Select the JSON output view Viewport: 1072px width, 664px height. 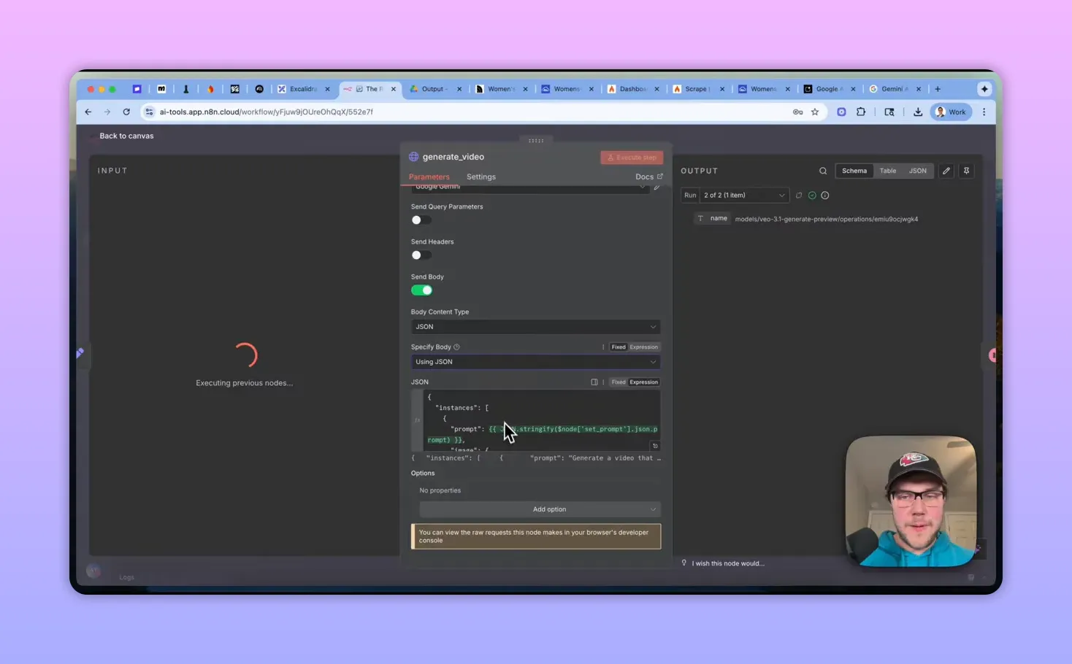918,171
